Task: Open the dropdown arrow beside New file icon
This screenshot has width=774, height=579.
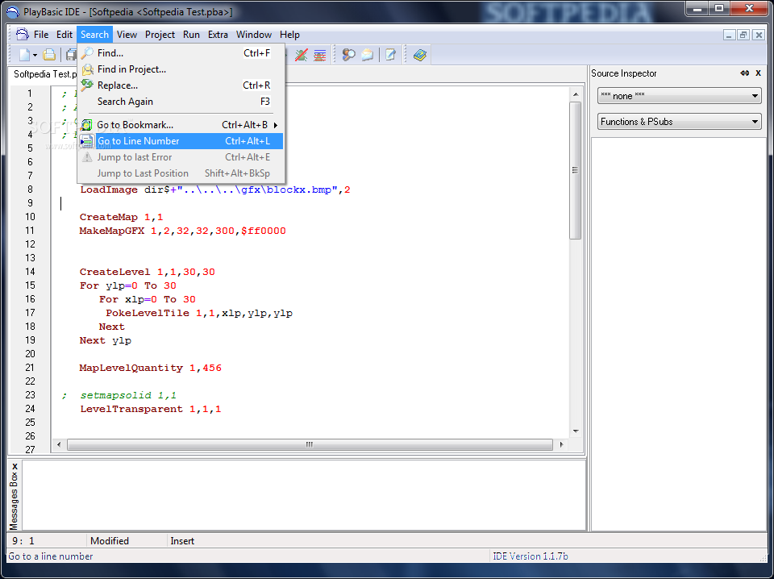Action: [35, 56]
